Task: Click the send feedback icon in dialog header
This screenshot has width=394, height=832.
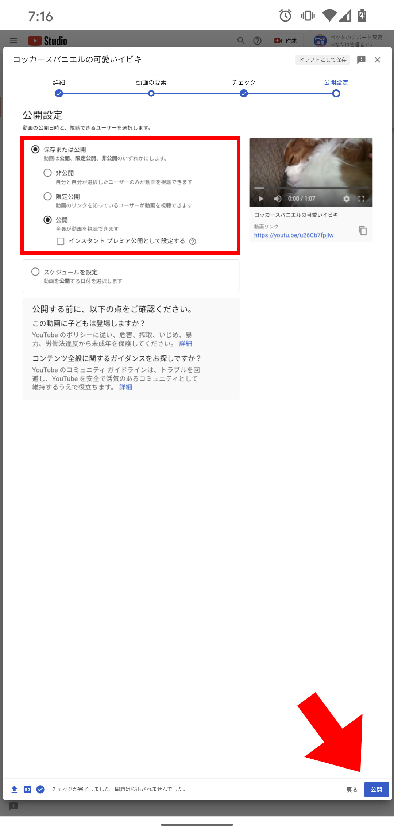Action: coord(361,60)
